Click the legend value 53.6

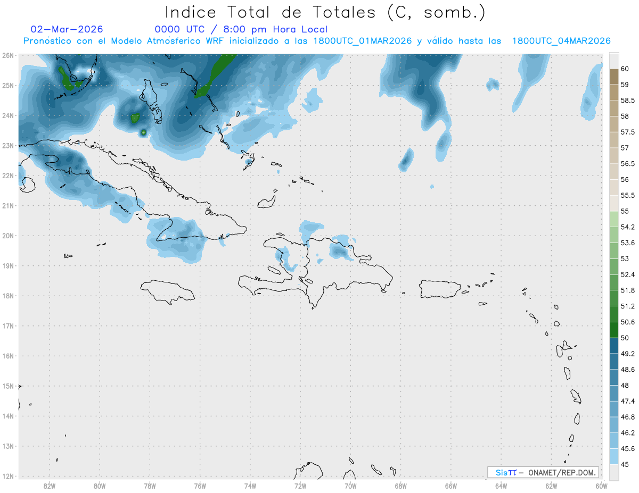(x=628, y=243)
